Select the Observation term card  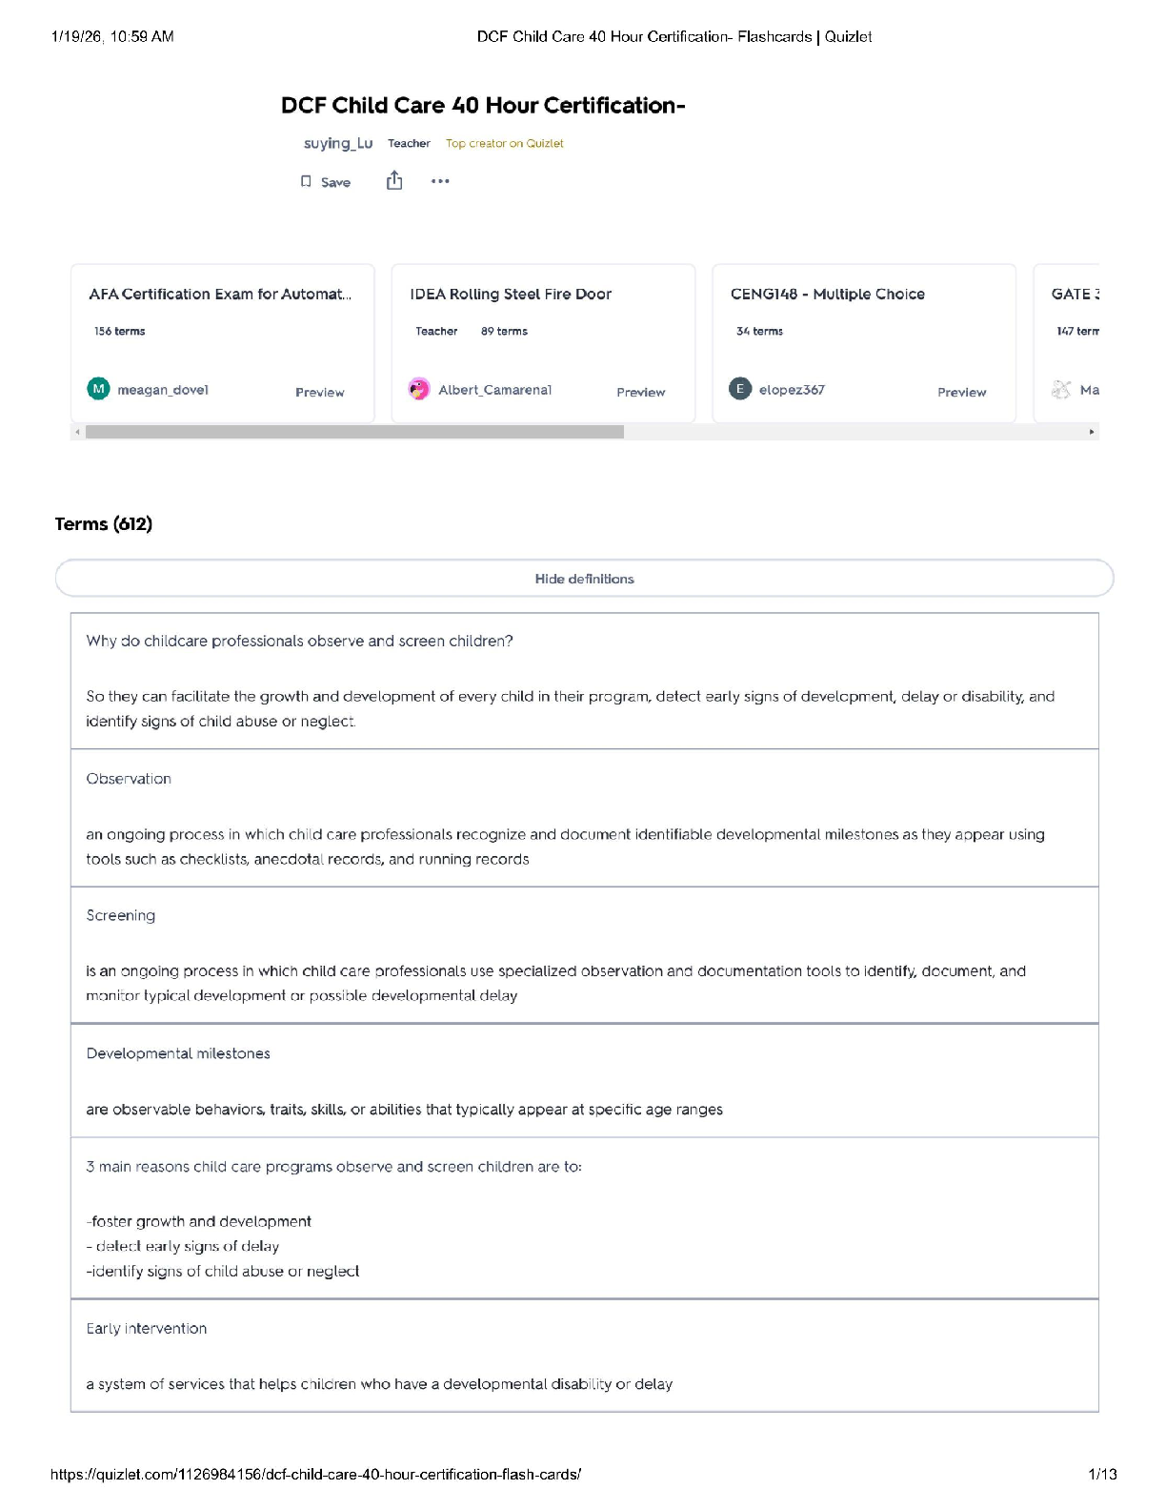[x=584, y=818]
